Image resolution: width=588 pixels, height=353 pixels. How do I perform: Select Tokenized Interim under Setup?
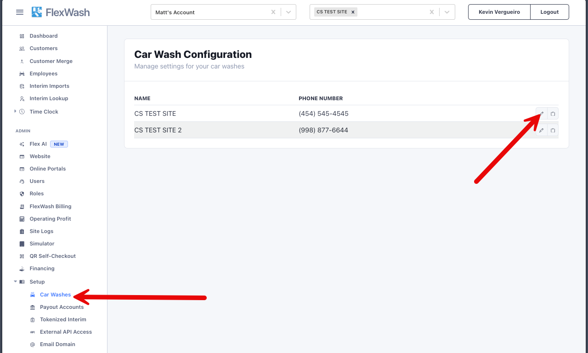click(63, 319)
